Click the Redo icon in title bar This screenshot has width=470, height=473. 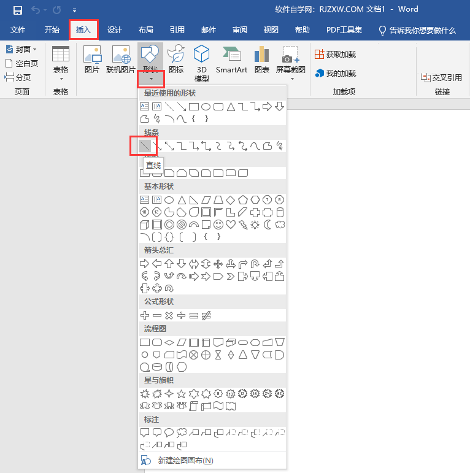point(56,10)
